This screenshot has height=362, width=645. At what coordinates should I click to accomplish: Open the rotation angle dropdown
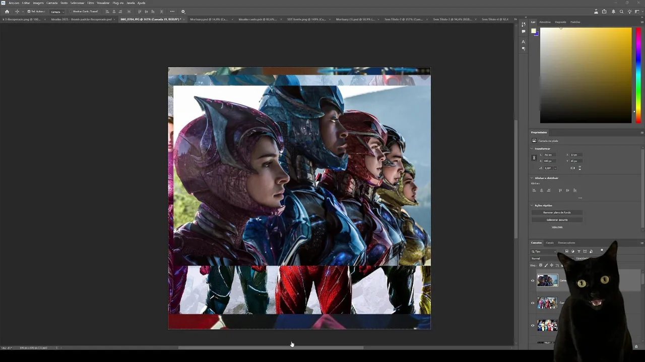556,168
